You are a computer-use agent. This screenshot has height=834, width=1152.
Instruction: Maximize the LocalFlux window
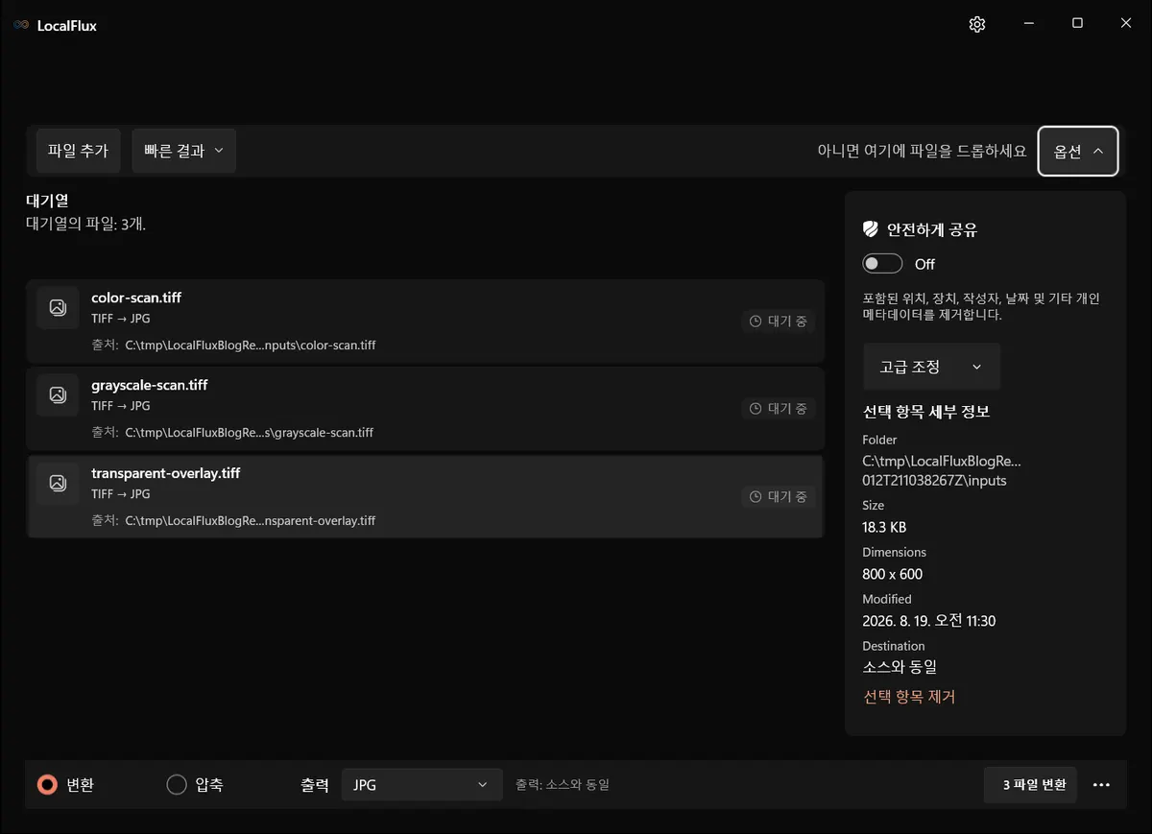pos(1077,24)
